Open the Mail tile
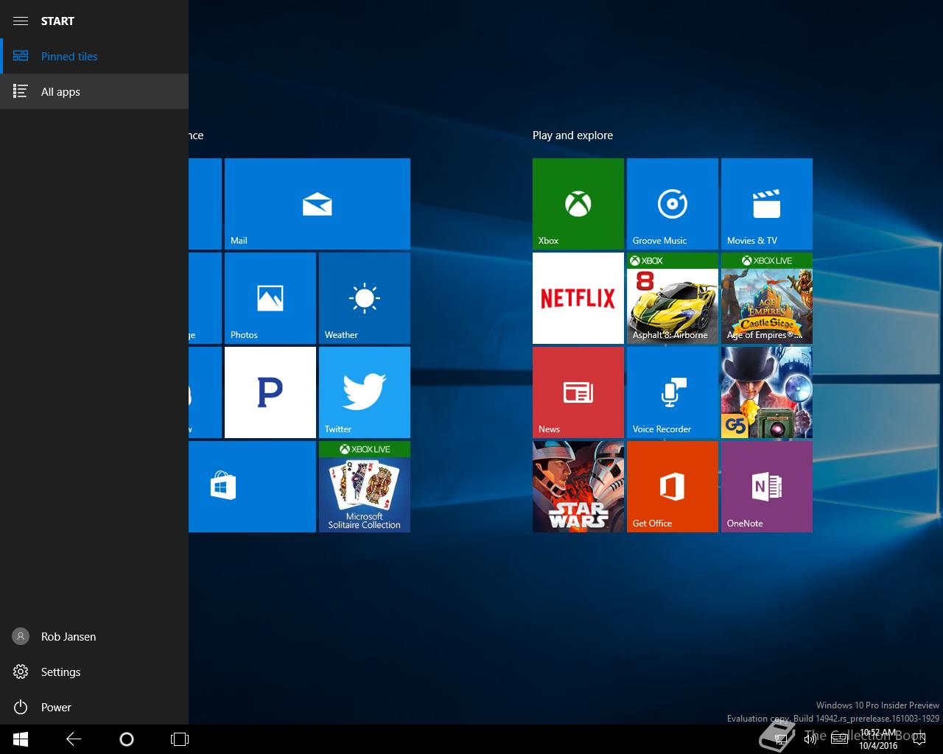Screen dimensions: 943x754 (x=317, y=204)
